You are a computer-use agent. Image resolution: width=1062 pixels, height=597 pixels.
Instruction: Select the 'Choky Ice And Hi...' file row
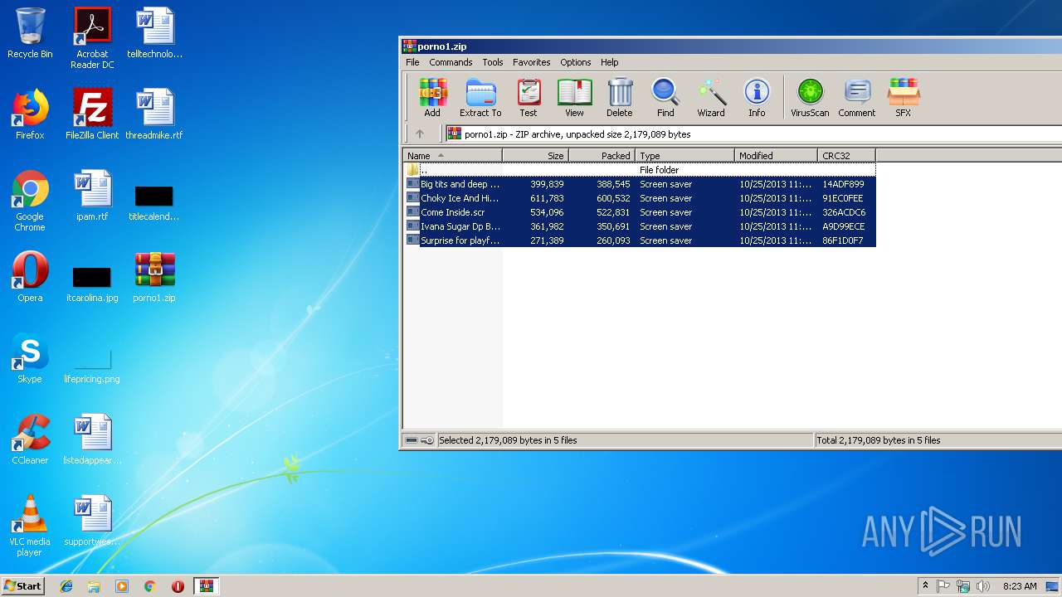(640, 198)
